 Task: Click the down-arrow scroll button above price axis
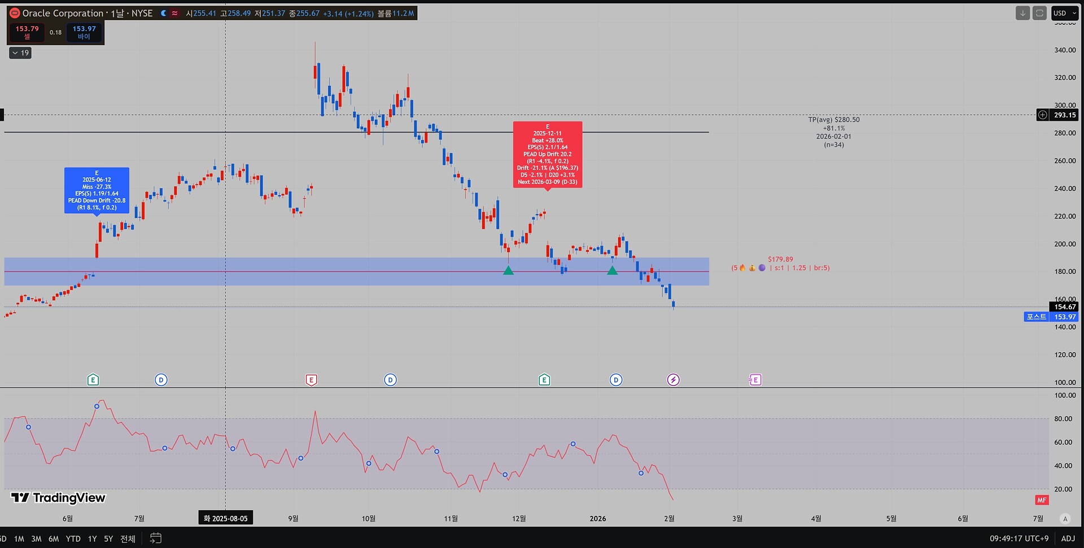click(x=1022, y=13)
